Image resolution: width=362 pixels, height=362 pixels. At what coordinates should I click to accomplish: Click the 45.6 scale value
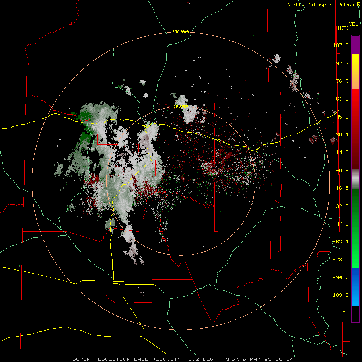(x=342, y=117)
